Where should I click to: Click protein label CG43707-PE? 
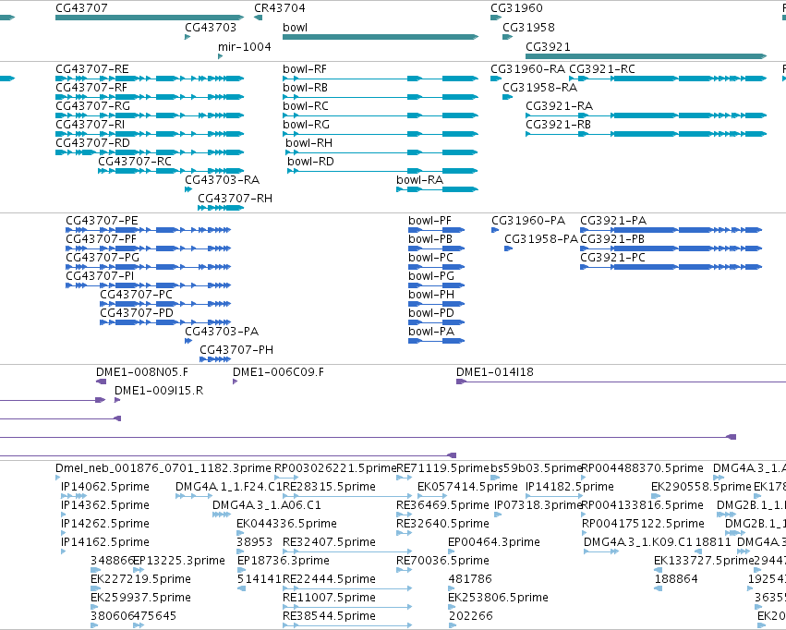102,221
